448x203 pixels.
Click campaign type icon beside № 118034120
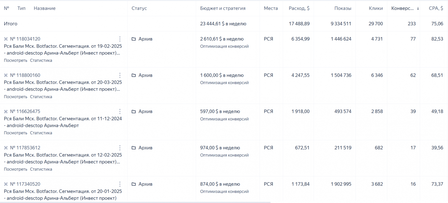(6, 39)
